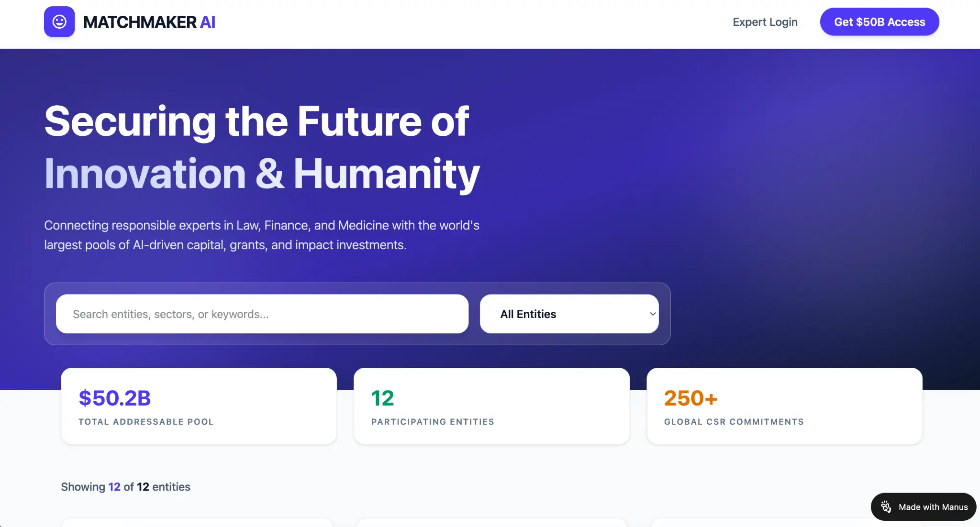Click the "Innovation & Humanity" heading line
Image resolution: width=980 pixels, height=527 pixels.
pyautogui.click(x=262, y=174)
